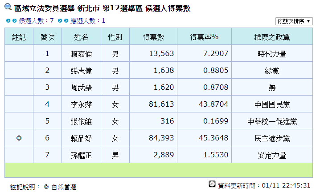Click vote count 13,563
This screenshot has width=316, height=196.
pyautogui.click(x=161, y=54)
